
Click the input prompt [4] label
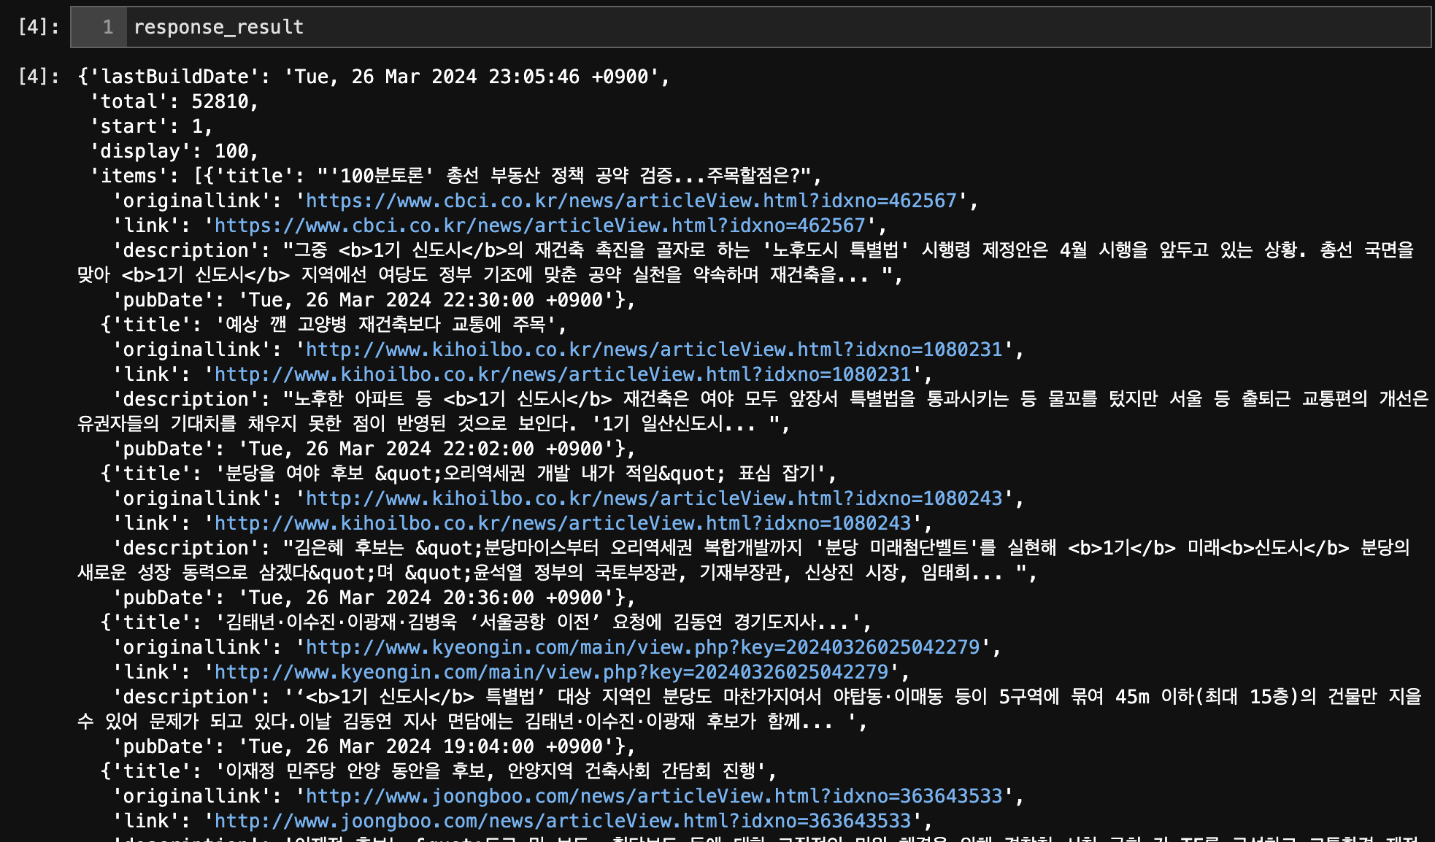click(x=38, y=27)
